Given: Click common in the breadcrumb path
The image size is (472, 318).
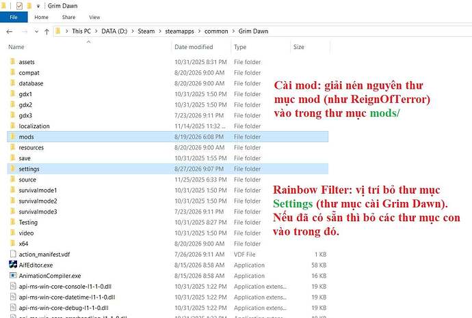Looking at the screenshot, I should tap(216, 31).
